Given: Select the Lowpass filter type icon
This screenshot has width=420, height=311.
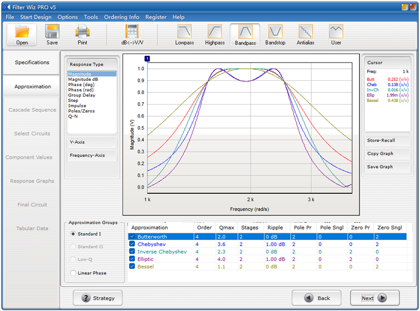Looking at the screenshot, I should (184, 32).
